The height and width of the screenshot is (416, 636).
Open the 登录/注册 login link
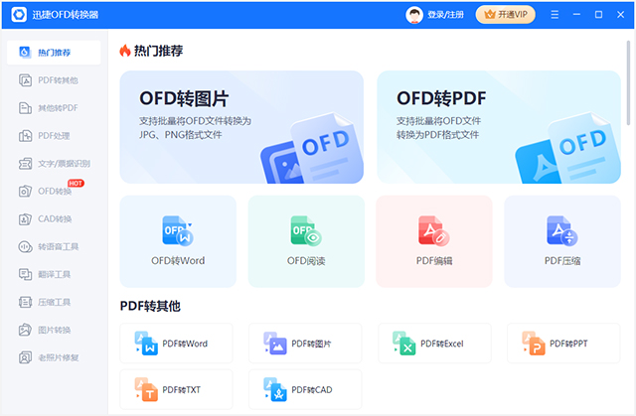446,15
